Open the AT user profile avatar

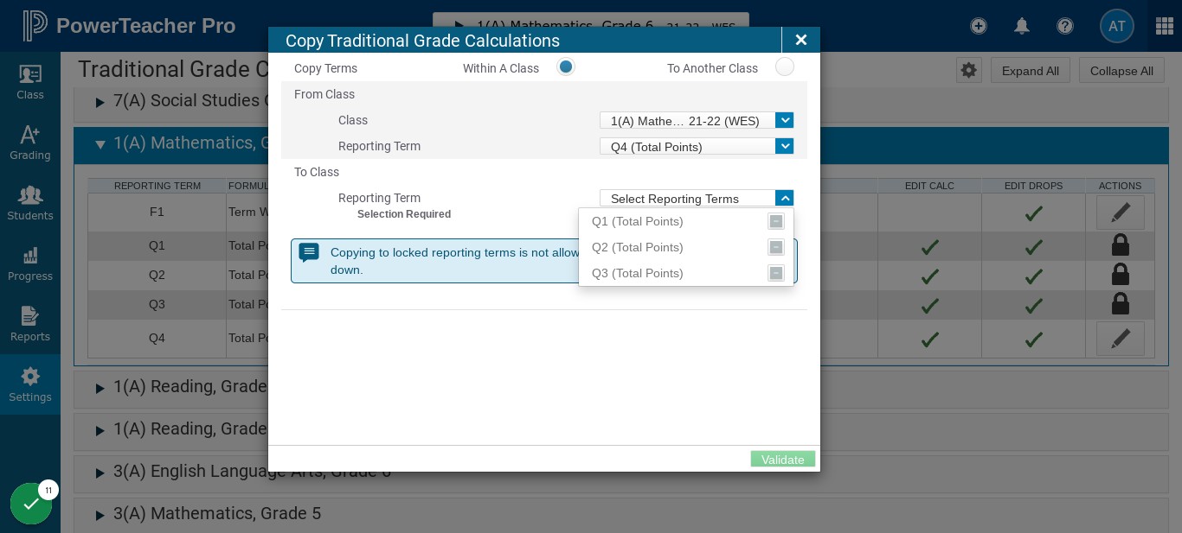[1116, 26]
